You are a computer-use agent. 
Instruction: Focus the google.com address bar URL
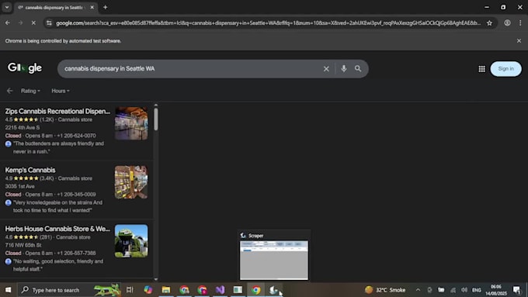click(268, 22)
